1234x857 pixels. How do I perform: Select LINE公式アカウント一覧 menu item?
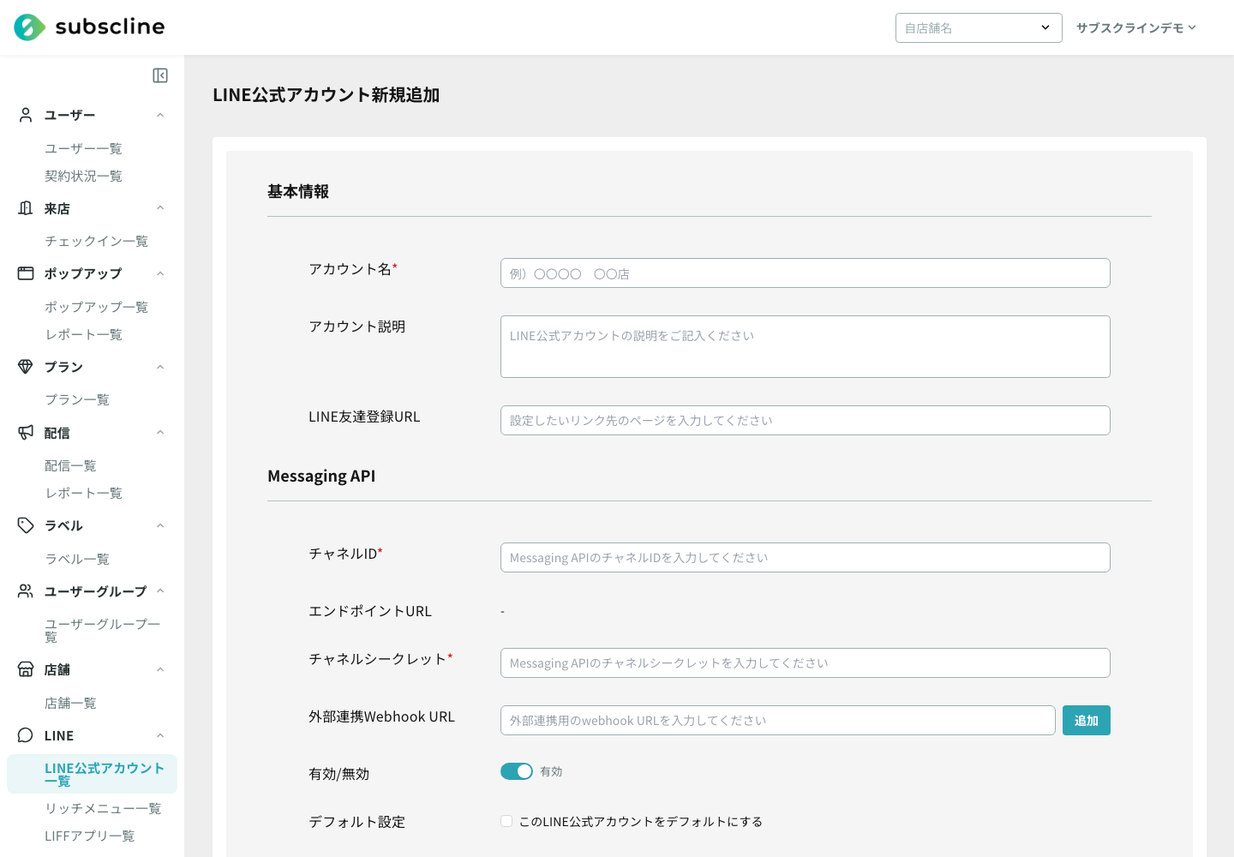coord(92,774)
